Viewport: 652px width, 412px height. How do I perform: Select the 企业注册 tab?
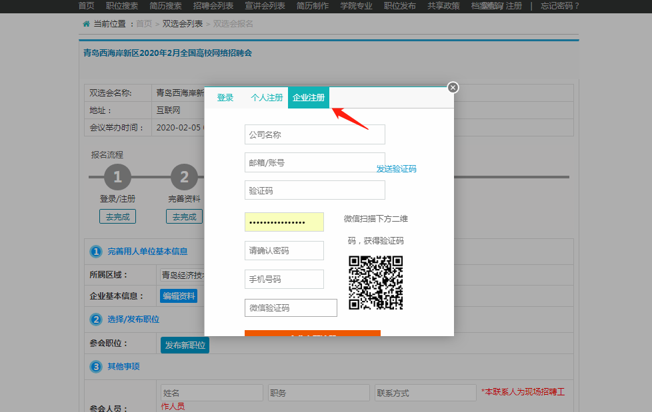point(309,98)
